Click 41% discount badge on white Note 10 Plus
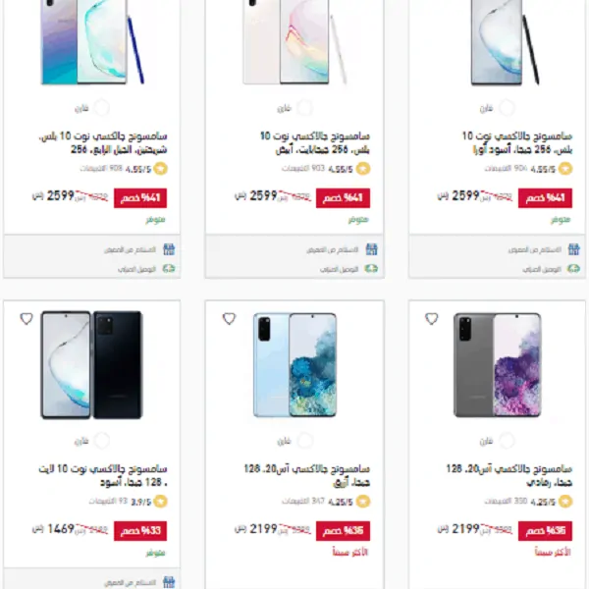The image size is (589, 589). pyautogui.click(x=343, y=198)
